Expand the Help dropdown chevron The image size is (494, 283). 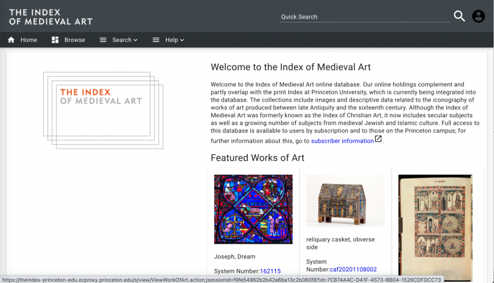tap(182, 40)
